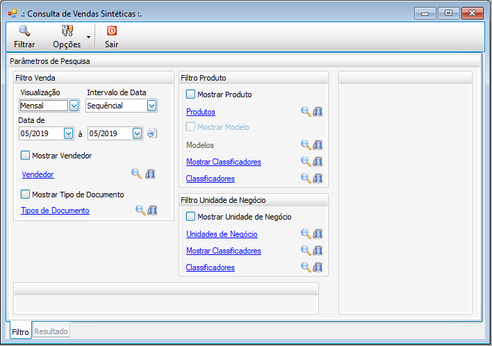This screenshot has height=346, width=492.
Task: Expand the end month date dropdown
Action: click(x=137, y=133)
